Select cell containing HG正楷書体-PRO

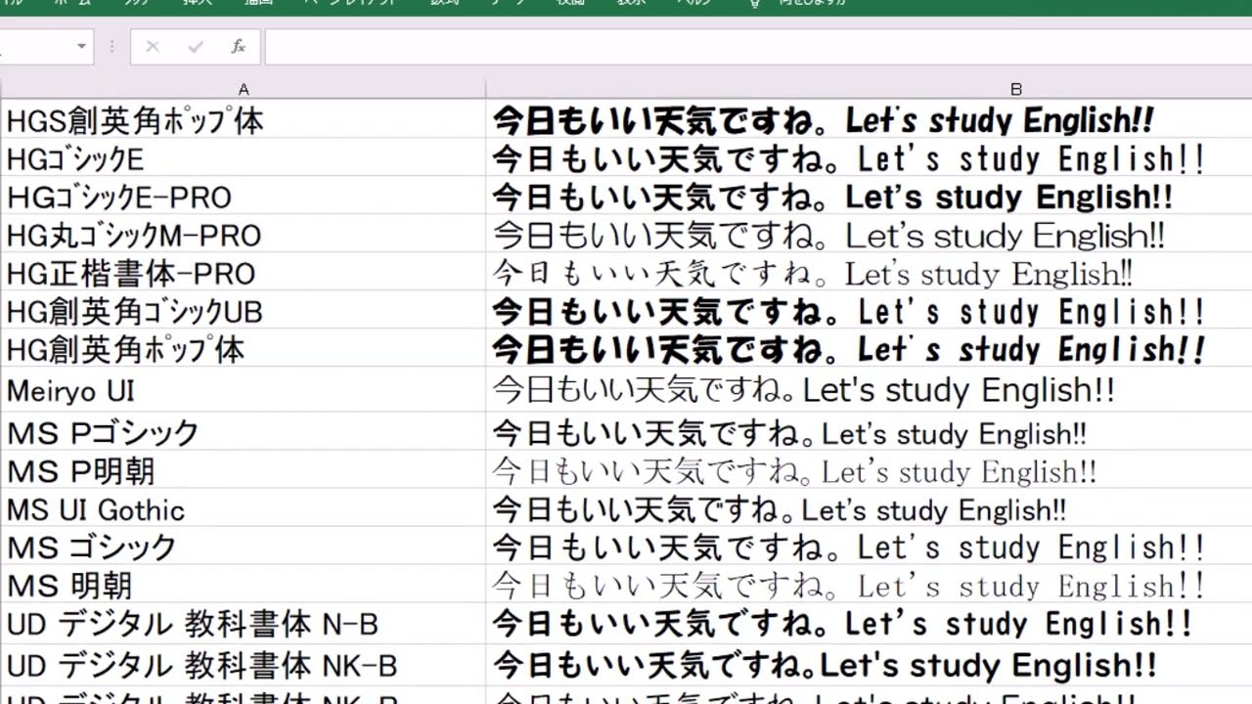click(243, 273)
